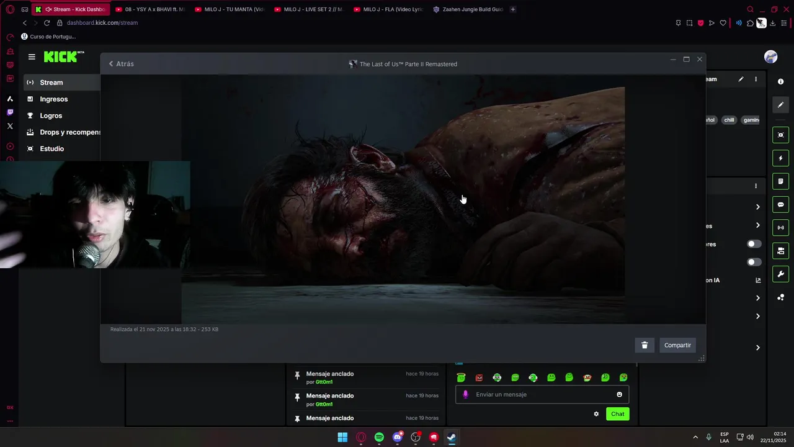This screenshot has width=794, height=447.
Task: Open the emoji picker in chat input
Action: pos(619,395)
